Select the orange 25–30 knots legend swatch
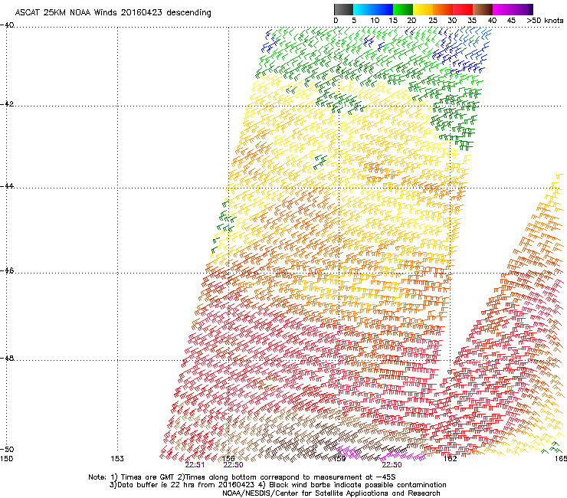The width and height of the screenshot is (567, 498). (443, 9)
